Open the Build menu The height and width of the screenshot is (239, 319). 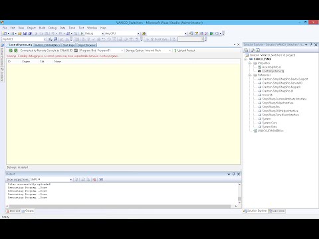pos(42,28)
